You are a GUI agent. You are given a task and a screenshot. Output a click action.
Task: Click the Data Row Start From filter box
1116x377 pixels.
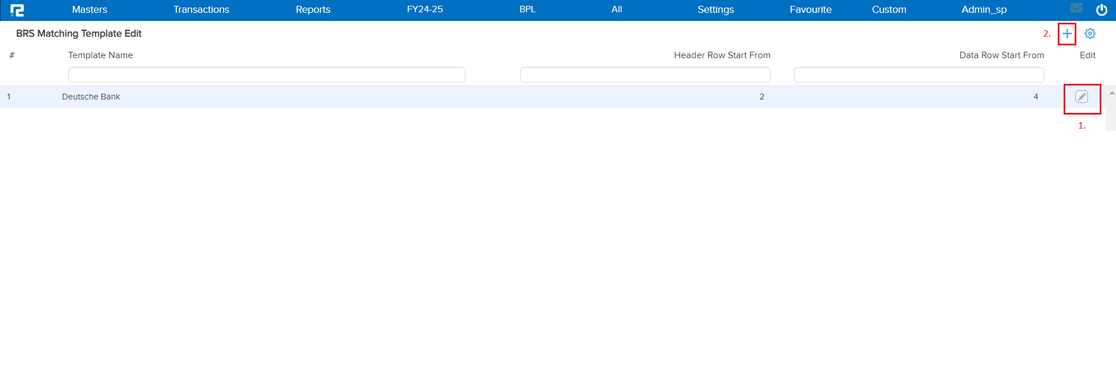pos(919,75)
